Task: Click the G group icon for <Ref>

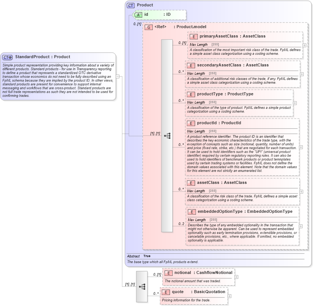Action: (149, 27)
